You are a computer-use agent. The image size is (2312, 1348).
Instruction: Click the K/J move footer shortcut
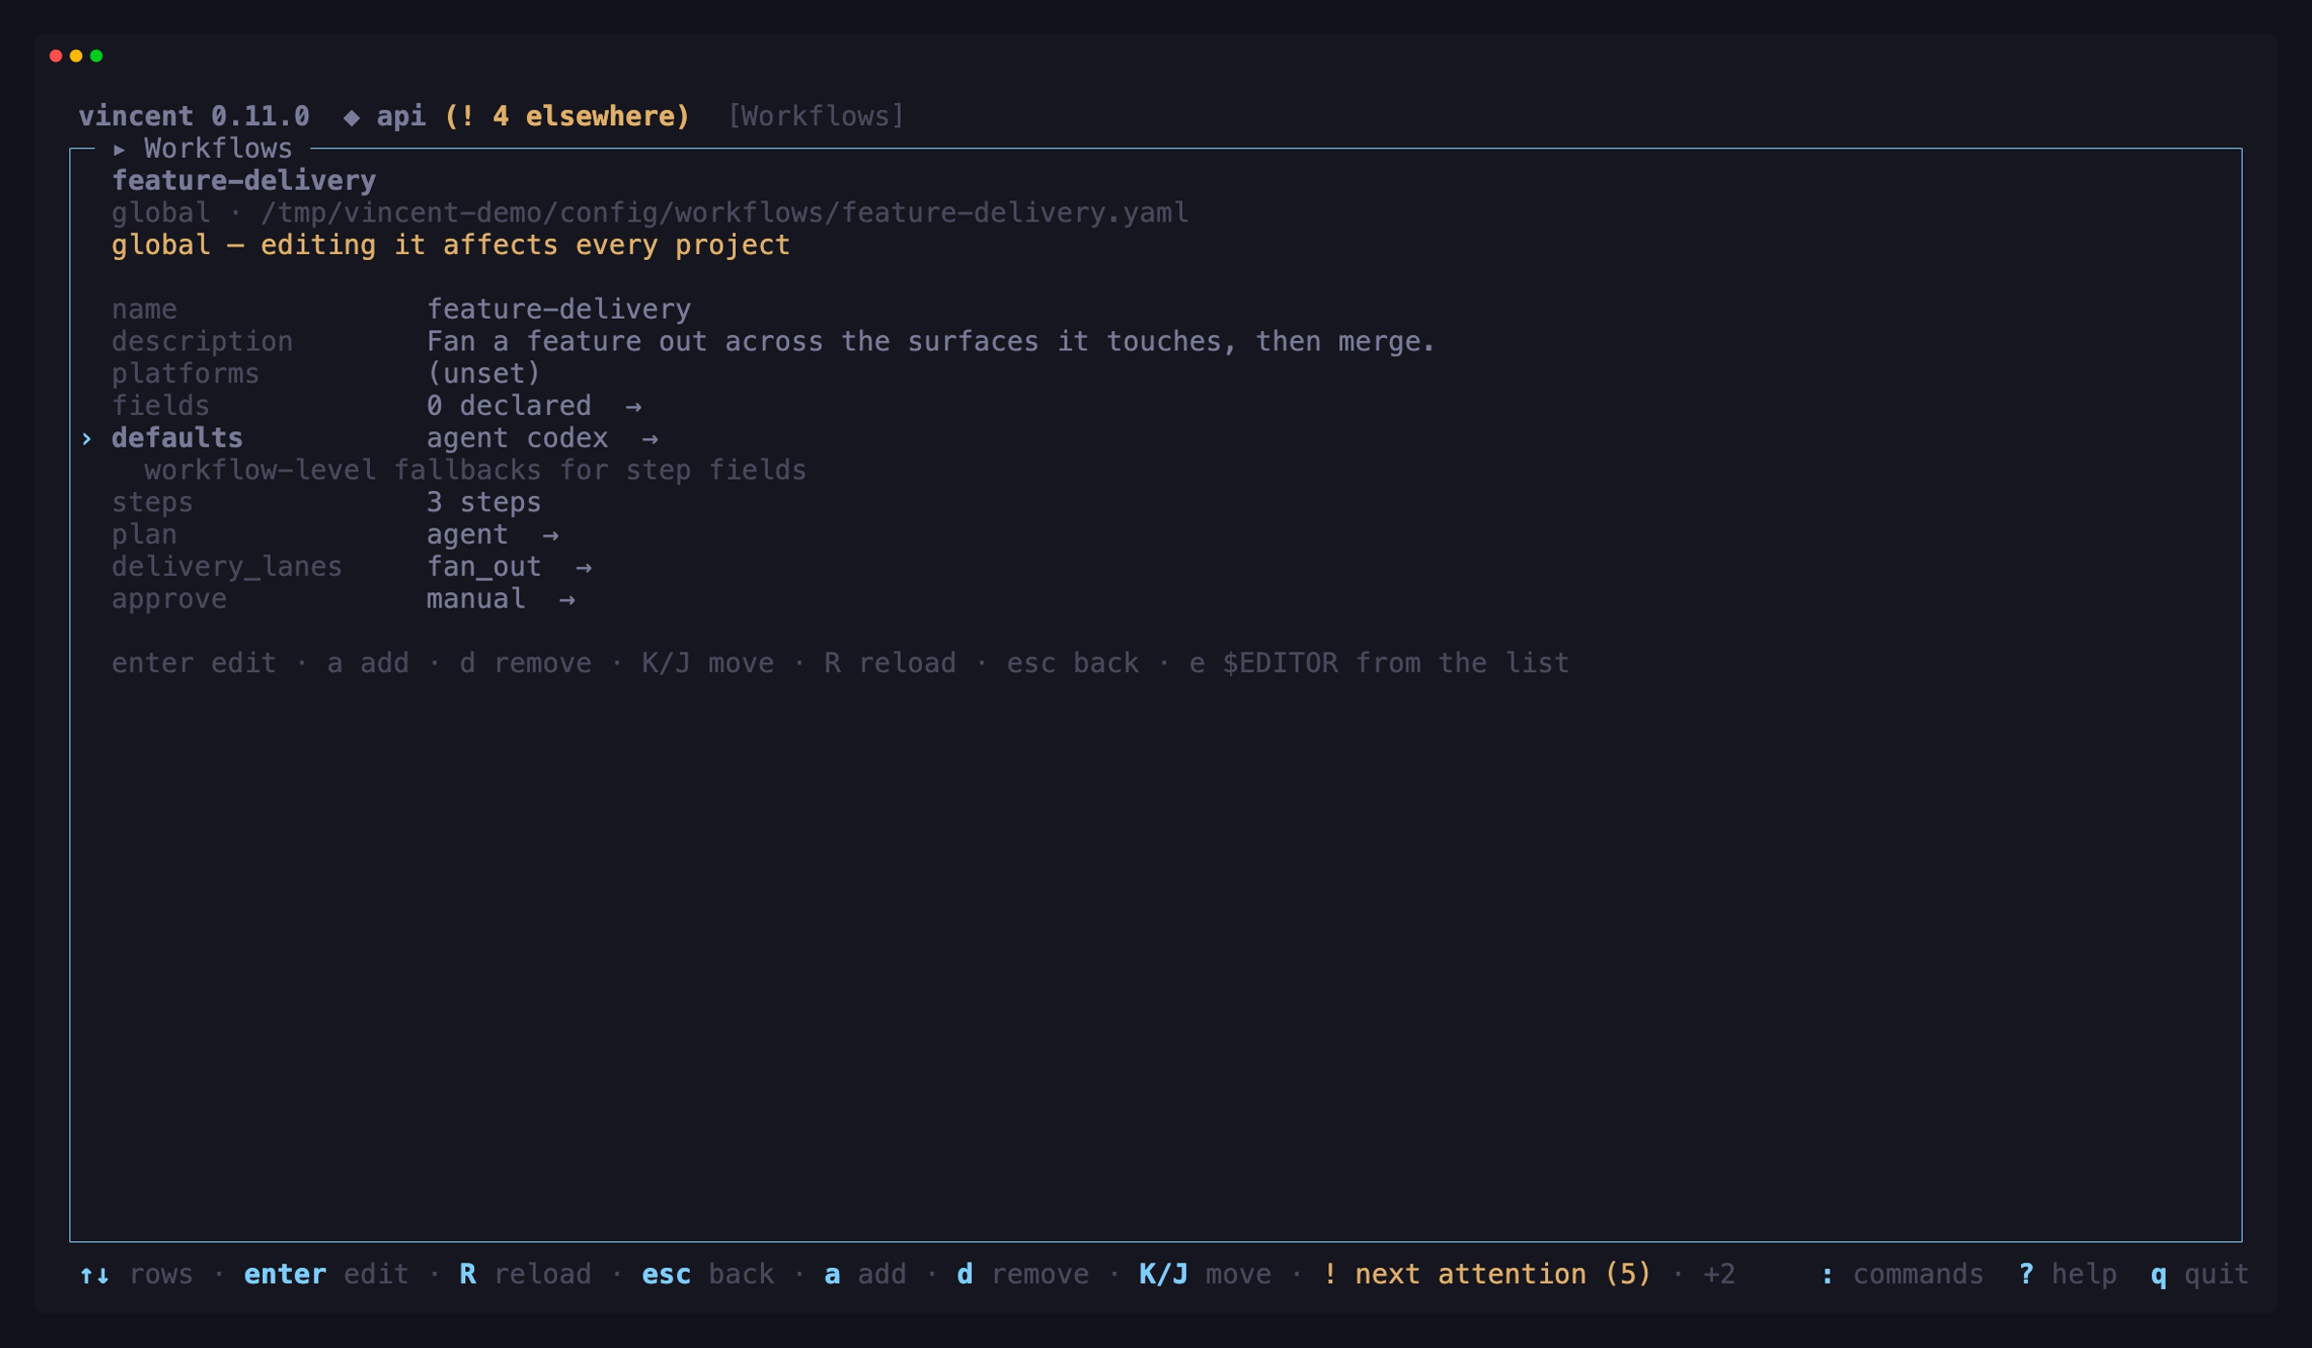pos(1204,1275)
